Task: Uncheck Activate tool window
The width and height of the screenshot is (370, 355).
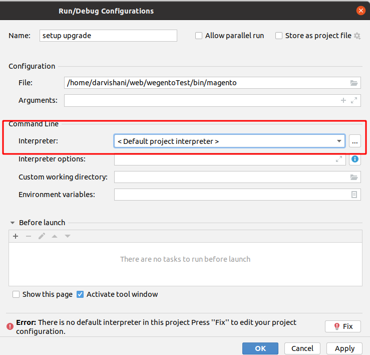Action: tap(80, 294)
